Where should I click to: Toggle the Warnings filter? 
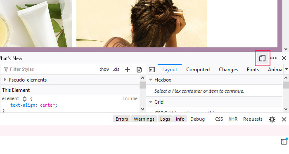144,119
